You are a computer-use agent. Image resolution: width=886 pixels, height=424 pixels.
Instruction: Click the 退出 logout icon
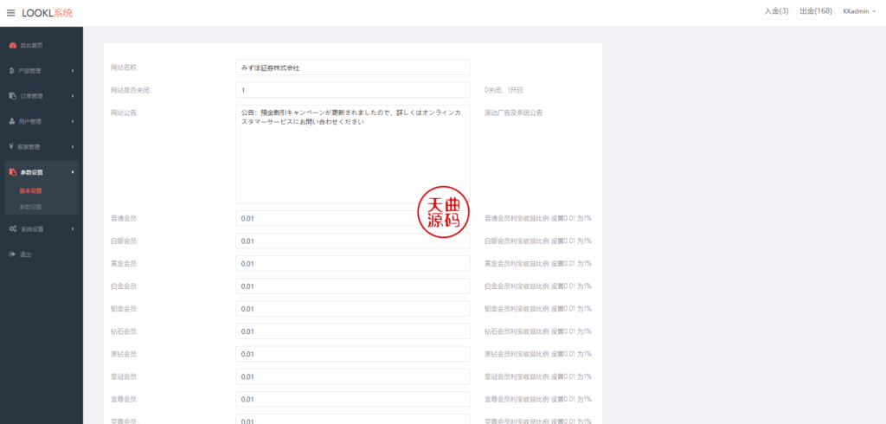pyautogui.click(x=12, y=254)
